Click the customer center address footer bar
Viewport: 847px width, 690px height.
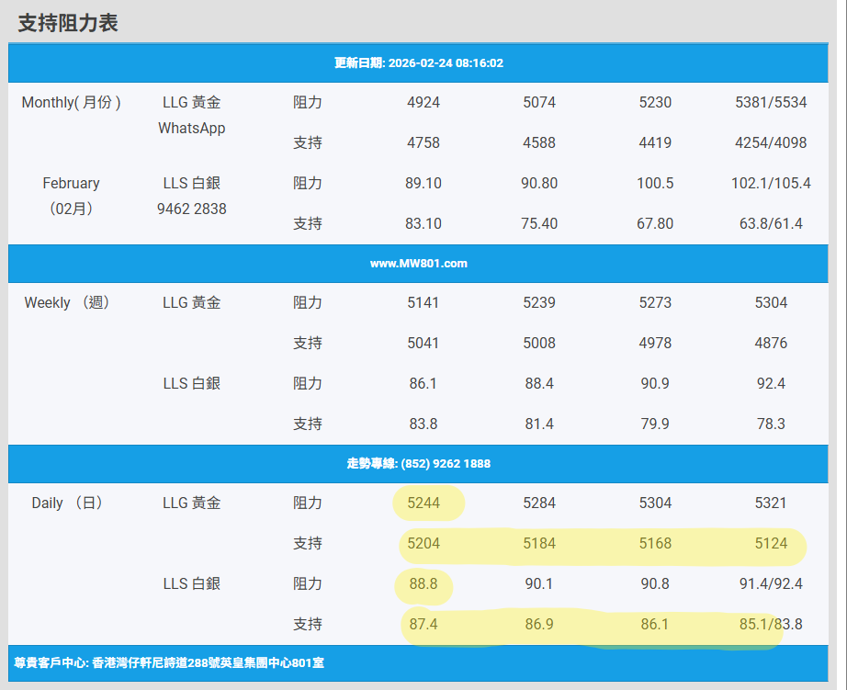(175, 662)
